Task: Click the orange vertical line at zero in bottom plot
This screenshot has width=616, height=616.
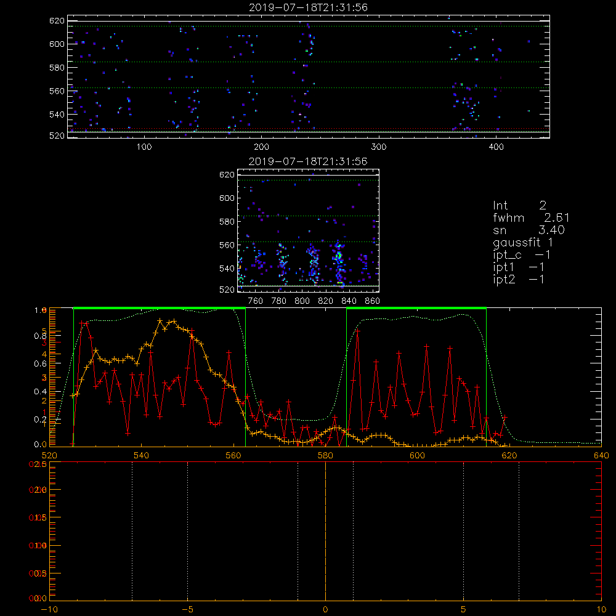Action: (326, 531)
